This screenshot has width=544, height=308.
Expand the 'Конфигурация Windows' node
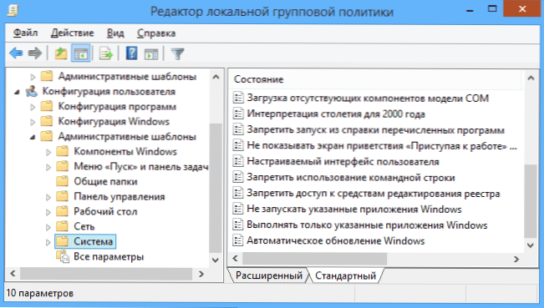tap(33, 122)
